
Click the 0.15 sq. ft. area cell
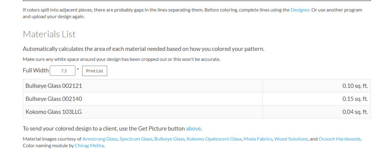tap(317, 99)
